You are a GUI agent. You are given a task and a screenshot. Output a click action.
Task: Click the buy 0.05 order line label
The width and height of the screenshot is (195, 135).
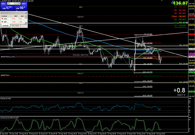click(x=7, y=57)
